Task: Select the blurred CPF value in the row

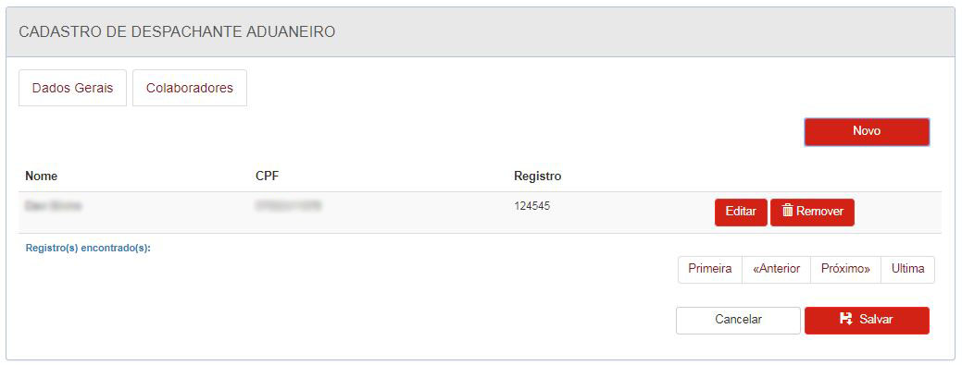Action: click(x=288, y=206)
